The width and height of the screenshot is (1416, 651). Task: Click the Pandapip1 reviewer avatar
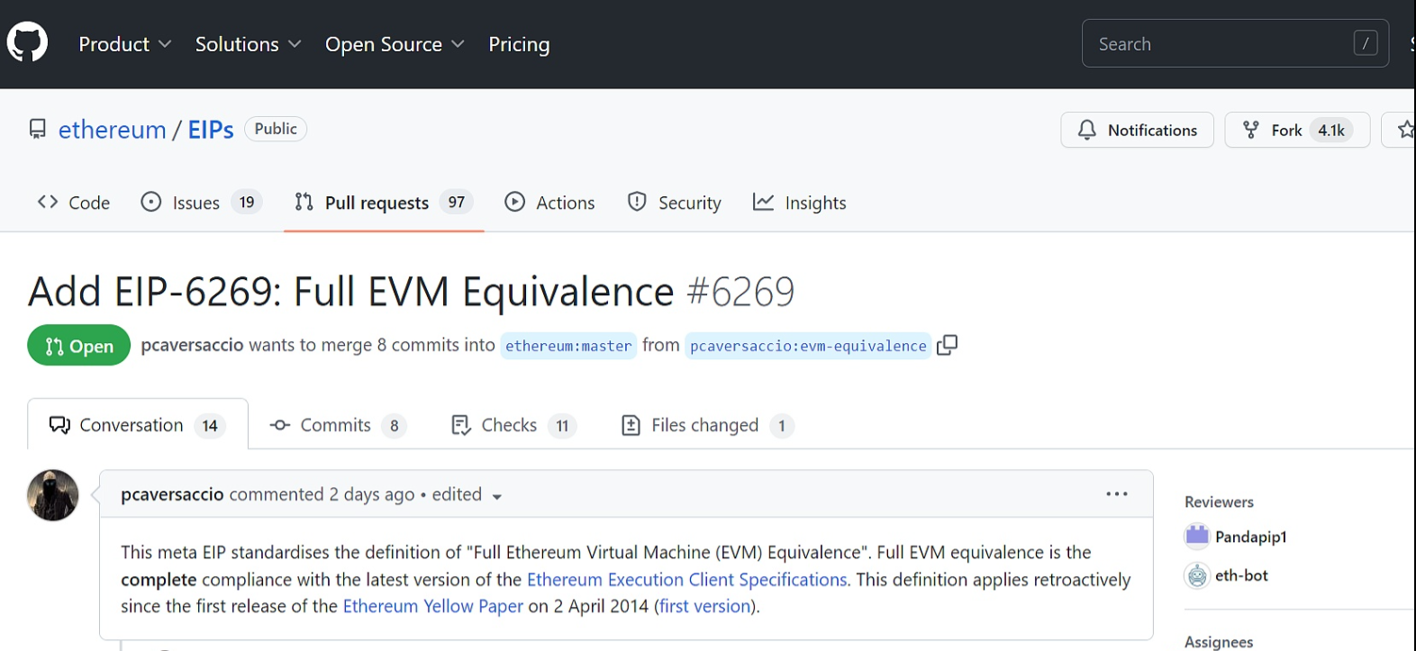pyautogui.click(x=1197, y=537)
